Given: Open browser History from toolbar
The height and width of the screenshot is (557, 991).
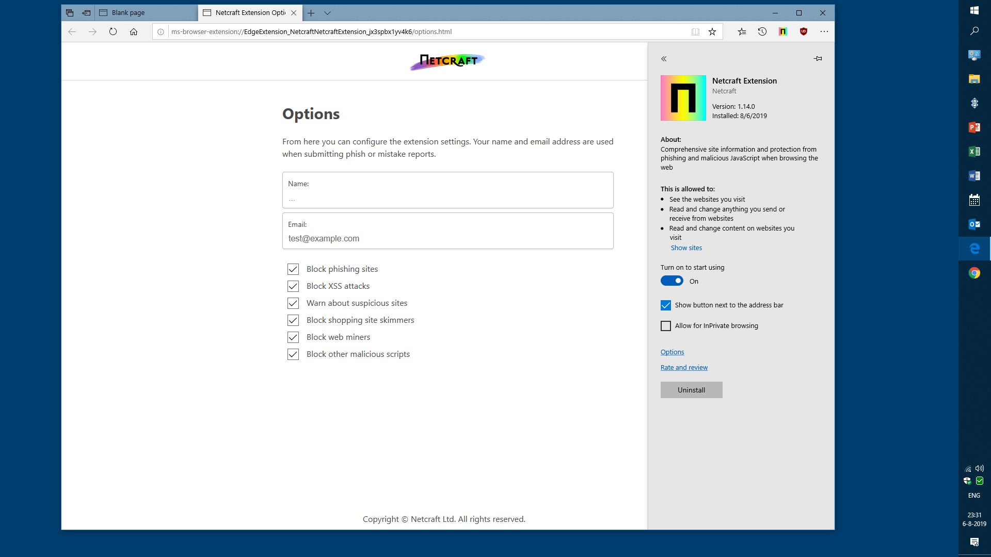Looking at the screenshot, I should (762, 31).
